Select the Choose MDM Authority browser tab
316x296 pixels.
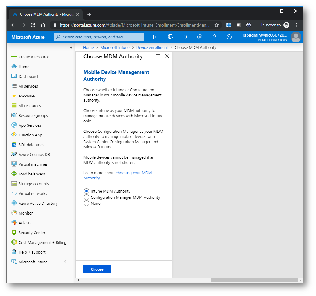coord(46,14)
